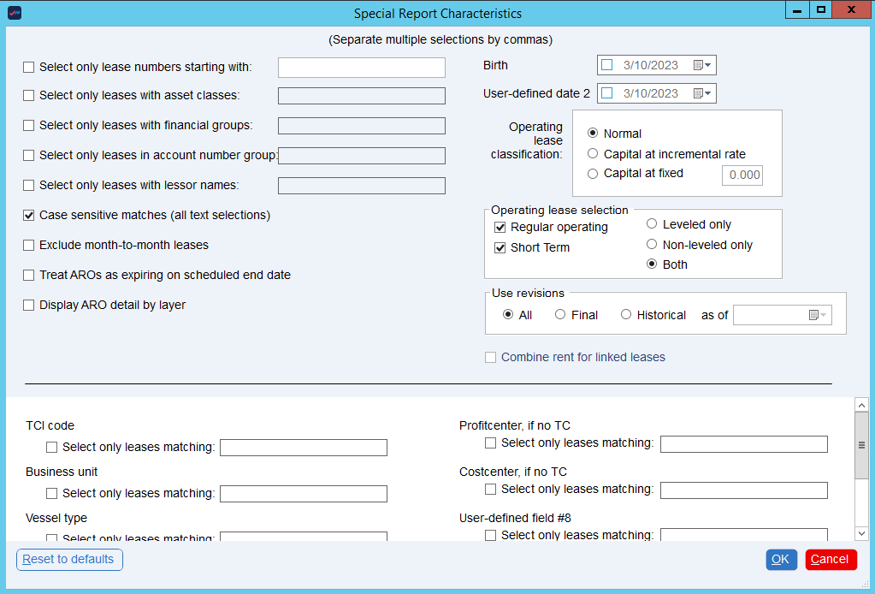Check 'Select only leases with lessor names'
This screenshot has height=594, width=875.
click(x=28, y=186)
